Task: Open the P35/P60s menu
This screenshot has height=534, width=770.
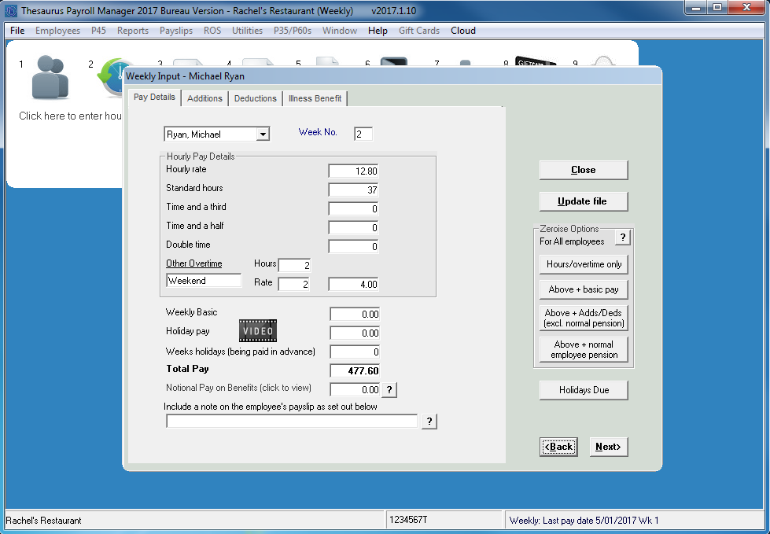Action: (x=292, y=31)
